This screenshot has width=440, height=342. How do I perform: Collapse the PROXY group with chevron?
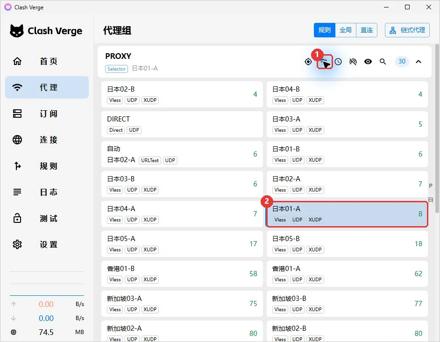(419, 62)
